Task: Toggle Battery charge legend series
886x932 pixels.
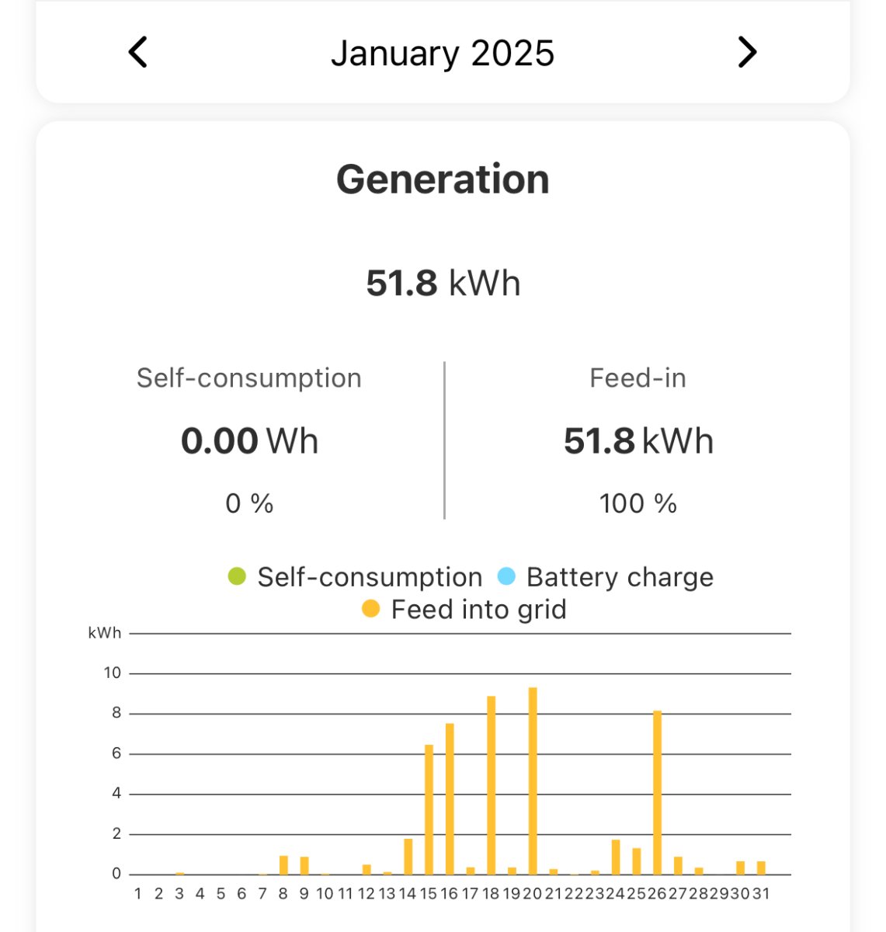Action: click(620, 577)
